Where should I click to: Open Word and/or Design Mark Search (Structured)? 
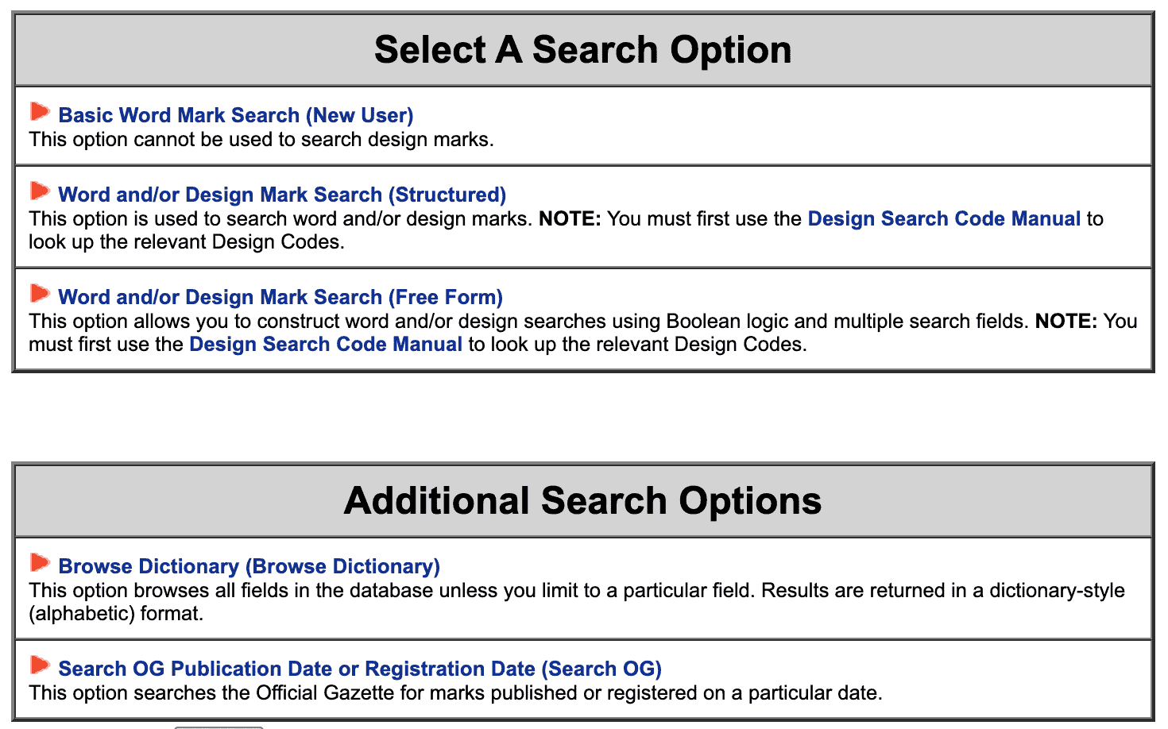pos(282,195)
